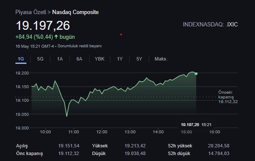
Task: Open the 1A chart range tab
Action: [x=60, y=59]
